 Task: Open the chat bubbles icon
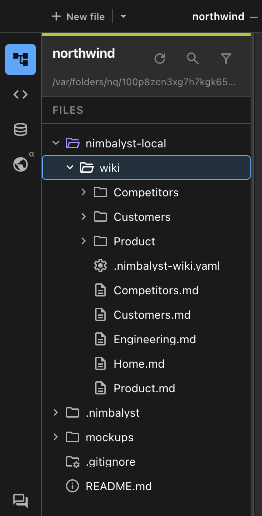(21, 501)
